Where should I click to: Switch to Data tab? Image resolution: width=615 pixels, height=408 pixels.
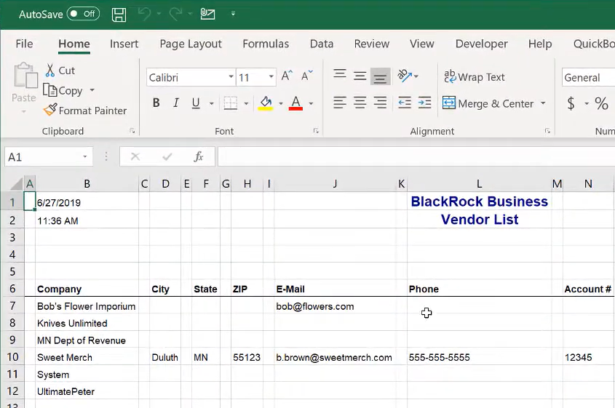coord(322,44)
